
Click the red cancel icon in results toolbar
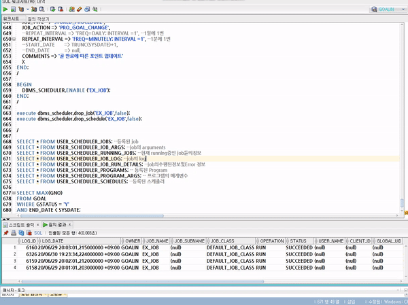29,233
